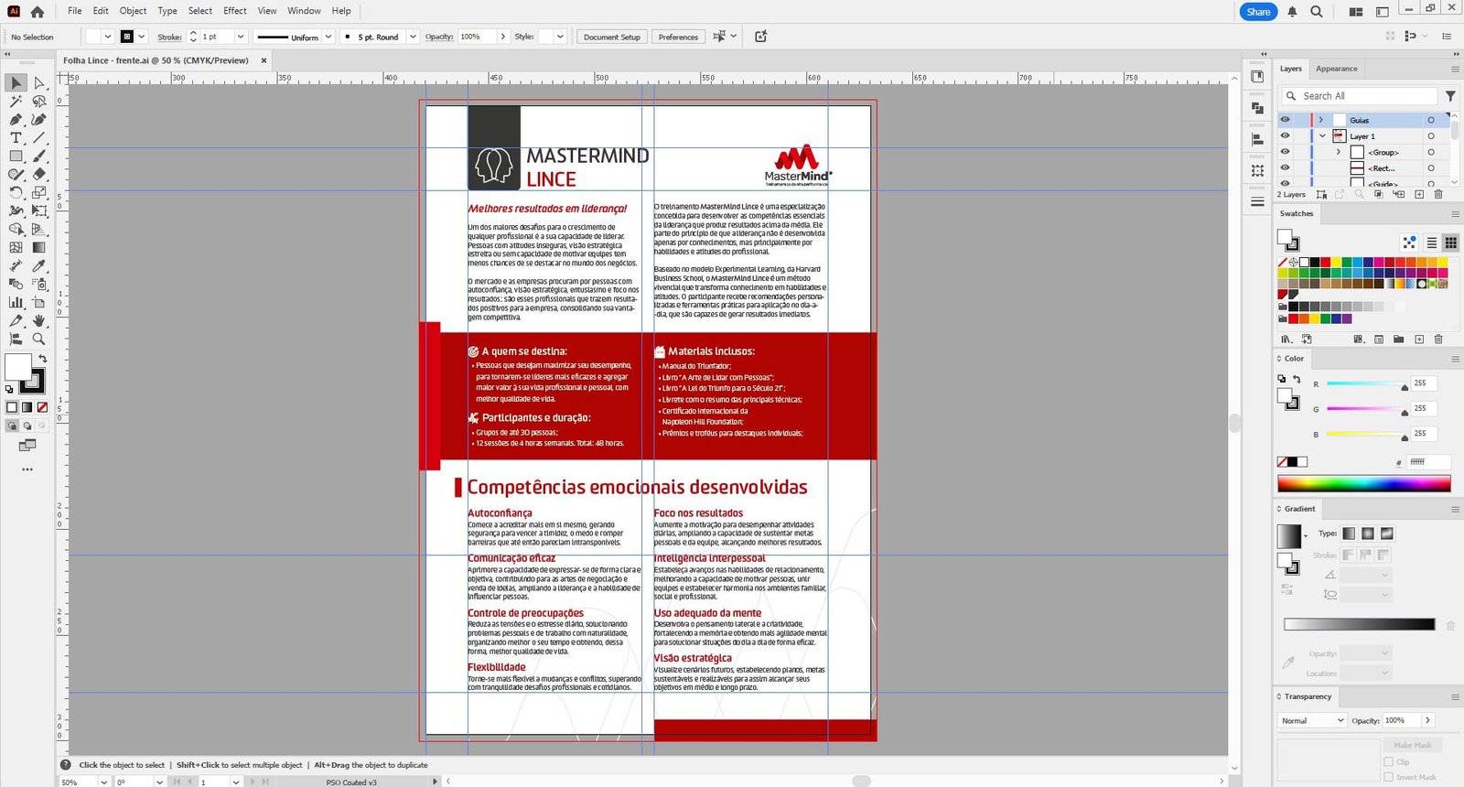Image resolution: width=1464 pixels, height=787 pixels.
Task: Select the Rectangle tool
Action: coord(16,156)
